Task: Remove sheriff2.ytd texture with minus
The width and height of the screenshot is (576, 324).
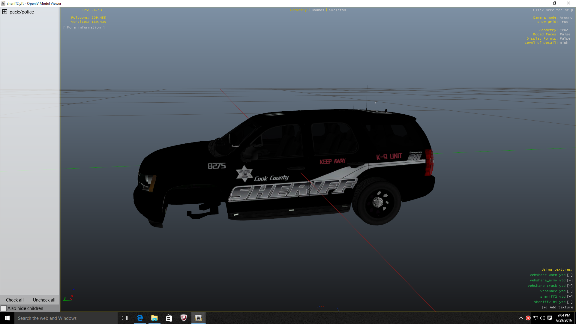Action: [570, 297]
